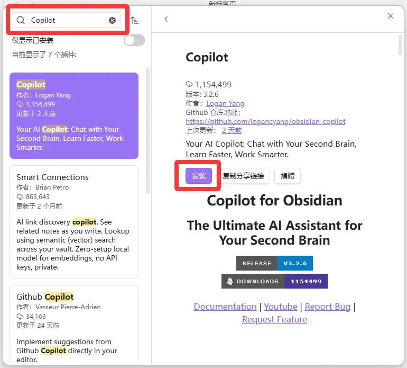Click the last updated 2 days ago link

pyautogui.click(x=232, y=131)
